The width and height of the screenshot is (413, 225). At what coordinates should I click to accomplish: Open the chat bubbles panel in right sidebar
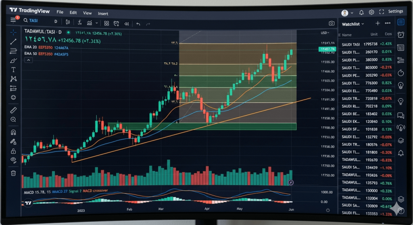tap(400, 115)
